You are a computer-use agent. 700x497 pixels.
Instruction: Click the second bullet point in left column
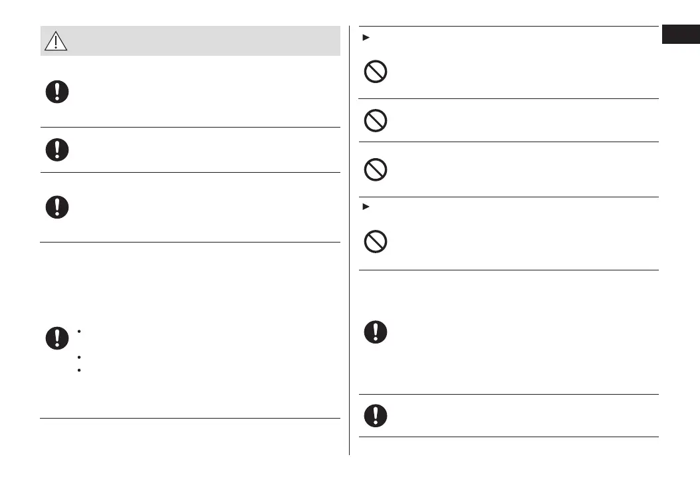tap(79, 358)
